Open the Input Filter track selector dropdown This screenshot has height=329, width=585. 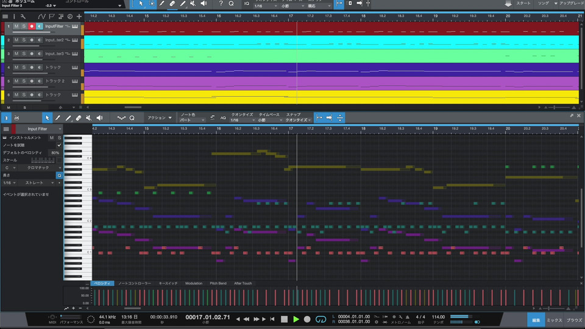[x=39, y=129]
